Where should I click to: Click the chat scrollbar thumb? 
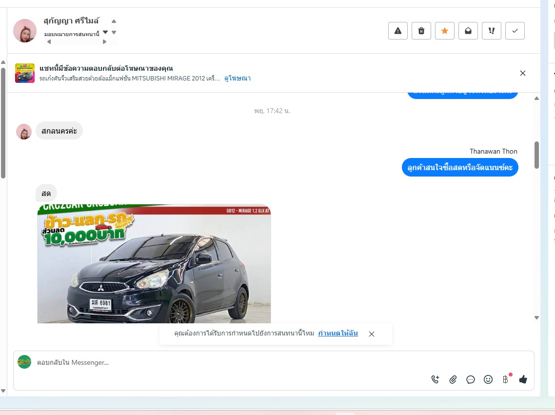pos(536,155)
